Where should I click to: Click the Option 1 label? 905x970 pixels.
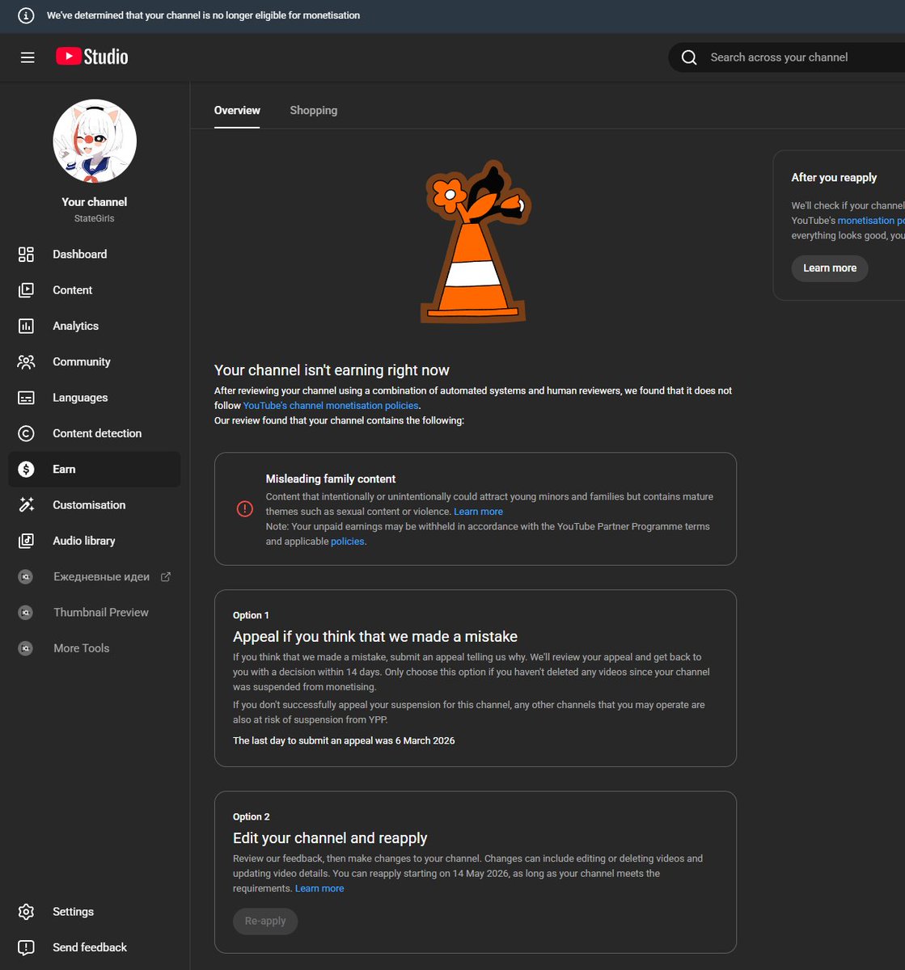[x=251, y=615]
